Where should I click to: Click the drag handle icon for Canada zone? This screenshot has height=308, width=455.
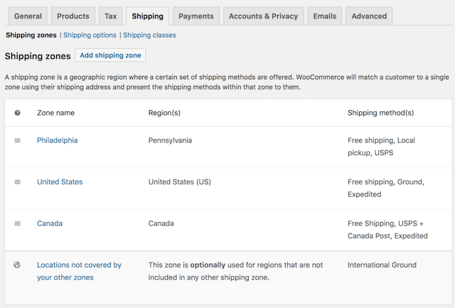(x=18, y=224)
